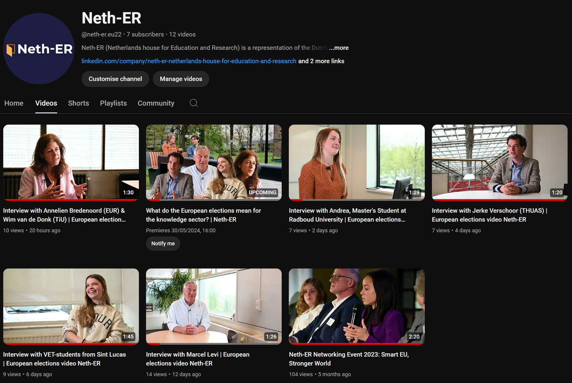The height and width of the screenshot is (383, 572).
Task: Click '104 views' under Networking Event video
Action: click(x=300, y=374)
